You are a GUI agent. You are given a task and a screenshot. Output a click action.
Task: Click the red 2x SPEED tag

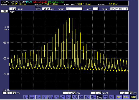point(41,2)
